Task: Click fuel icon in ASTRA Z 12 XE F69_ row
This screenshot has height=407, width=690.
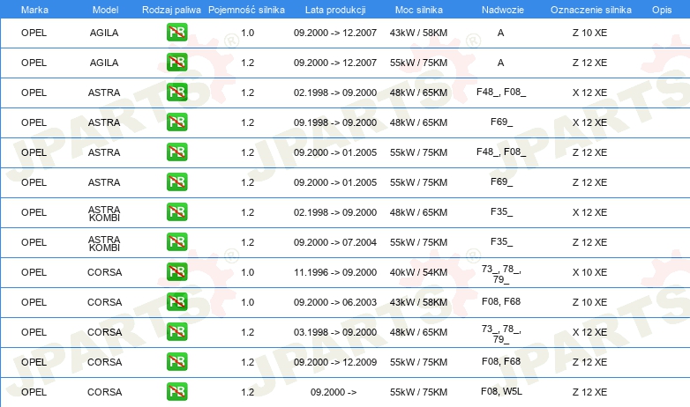Action: coord(176,182)
